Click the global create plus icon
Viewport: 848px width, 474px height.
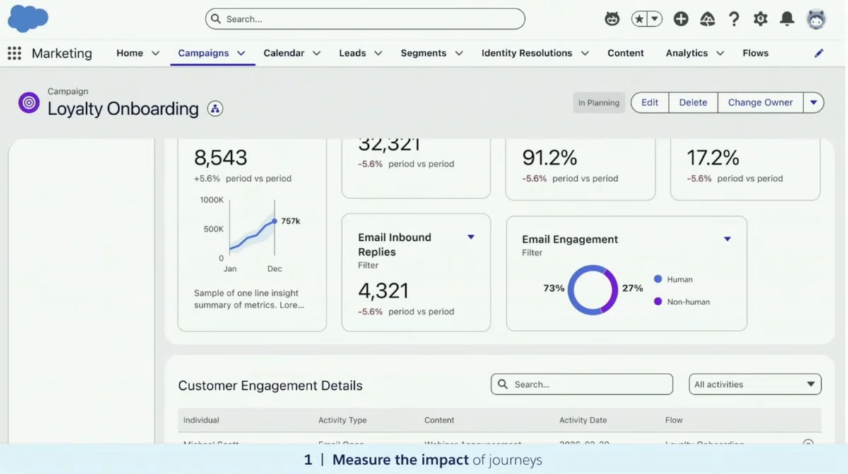click(x=681, y=19)
